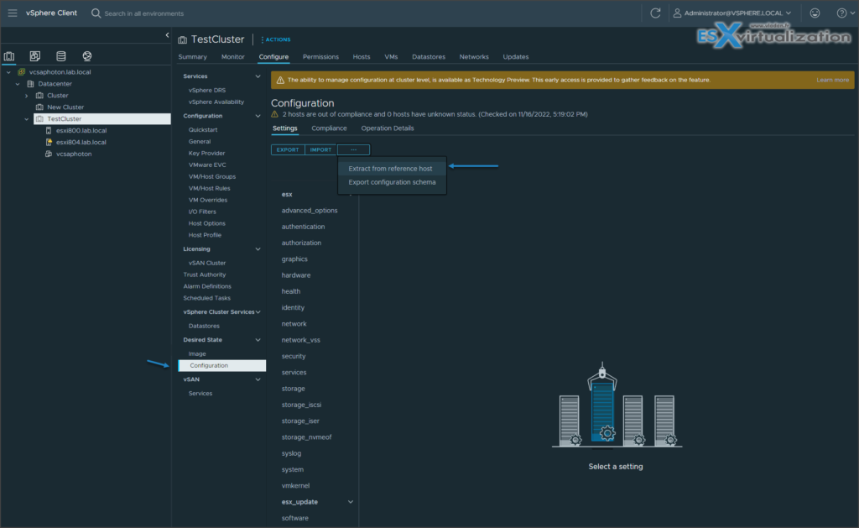Open the Help question mark menu
Viewport: 859px width, 528px height.
tap(841, 13)
